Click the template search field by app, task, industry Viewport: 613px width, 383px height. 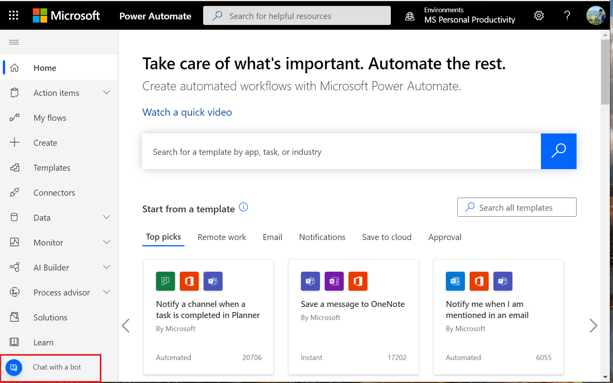click(x=341, y=151)
